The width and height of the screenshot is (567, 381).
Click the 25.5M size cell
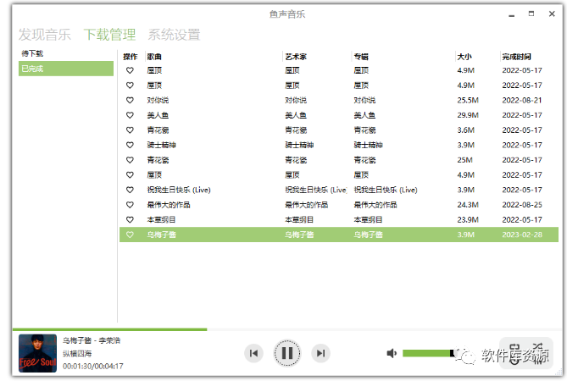(468, 100)
